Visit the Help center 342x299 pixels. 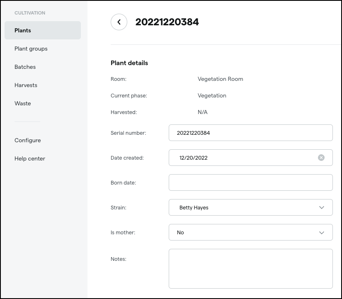click(30, 158)
